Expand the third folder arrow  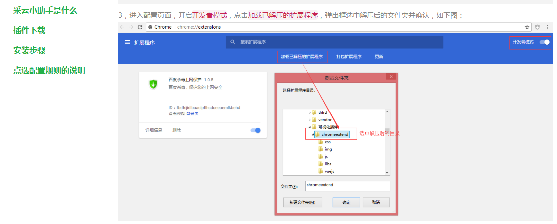click(x=309, y=112)
